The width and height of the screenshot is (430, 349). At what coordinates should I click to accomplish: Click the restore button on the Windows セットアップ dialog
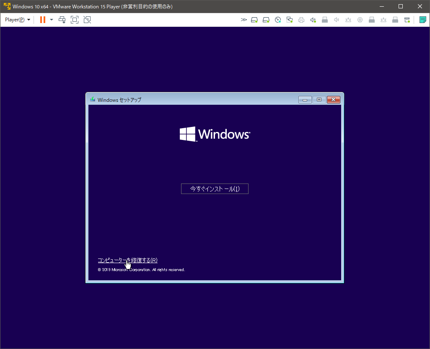coord(319,100)
